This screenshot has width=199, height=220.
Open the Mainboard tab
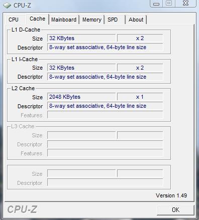pos(64,20)
